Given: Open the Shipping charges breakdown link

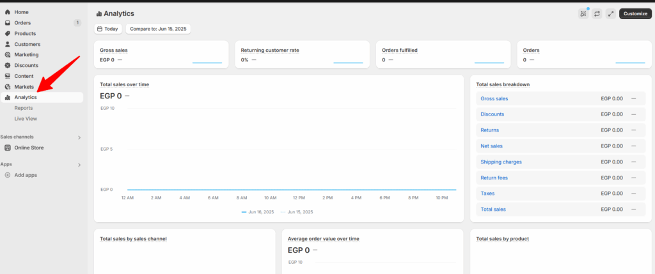Looking at the screenshot, I should click(501, 162).
